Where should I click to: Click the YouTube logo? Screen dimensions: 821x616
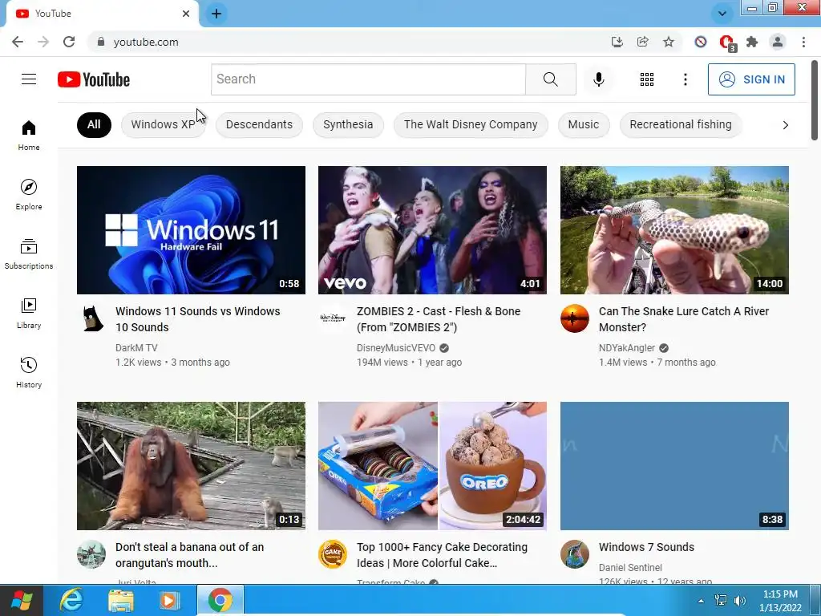point(94,79)
